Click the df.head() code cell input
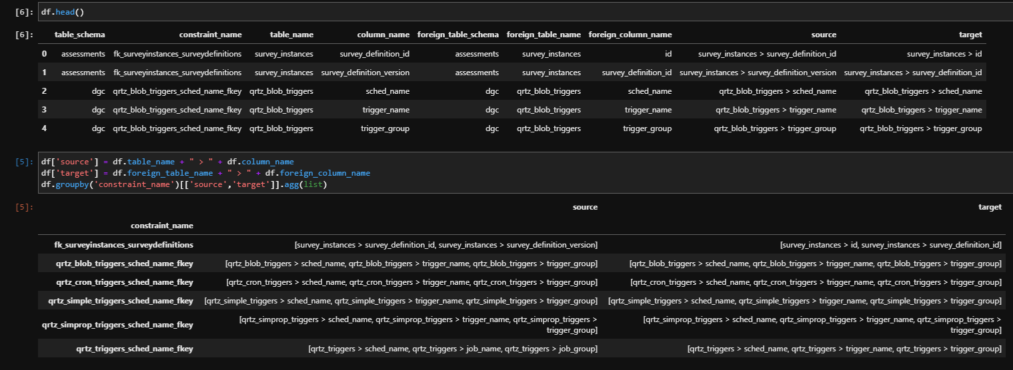Viewport: 1013px width, 370px height. coord(525,12)
